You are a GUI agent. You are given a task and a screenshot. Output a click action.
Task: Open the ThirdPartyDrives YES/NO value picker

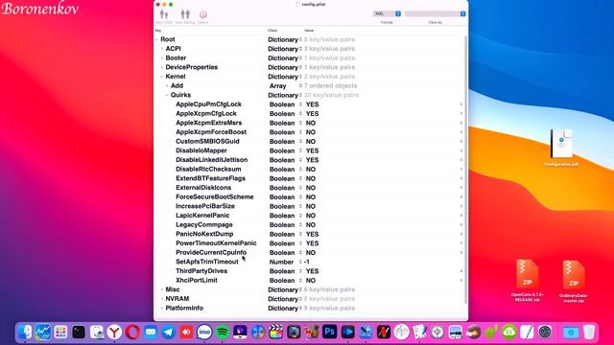click(x=461, y=271)
